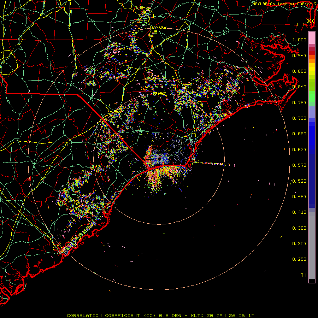The image size is (318, 318).
Task: Click the 0.360 color scale label
Action: pyautogui.click(x=299, y=228)
